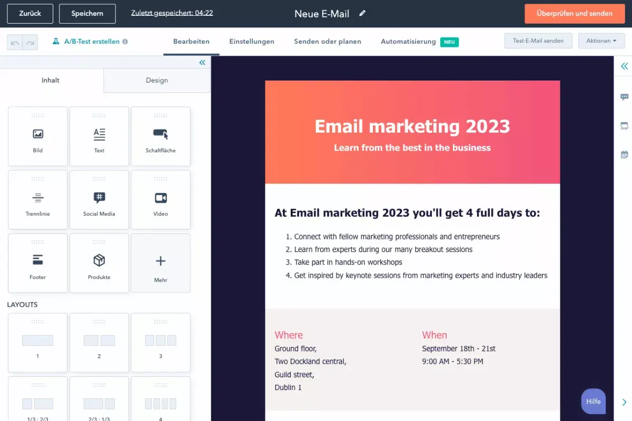Select layout option 2 under Layouts
Image resolution: width=632 pixels, height=421 pixels.
(x=99, y=342)
